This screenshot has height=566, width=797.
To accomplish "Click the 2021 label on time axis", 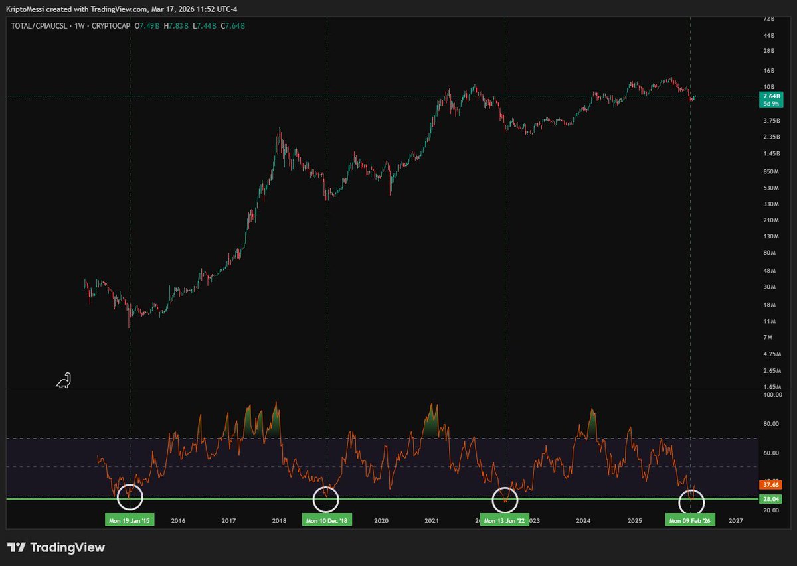I will [432, 521].
